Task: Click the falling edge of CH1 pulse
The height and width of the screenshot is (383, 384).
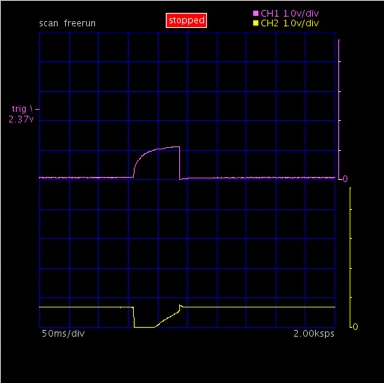Action: [180, 162]
